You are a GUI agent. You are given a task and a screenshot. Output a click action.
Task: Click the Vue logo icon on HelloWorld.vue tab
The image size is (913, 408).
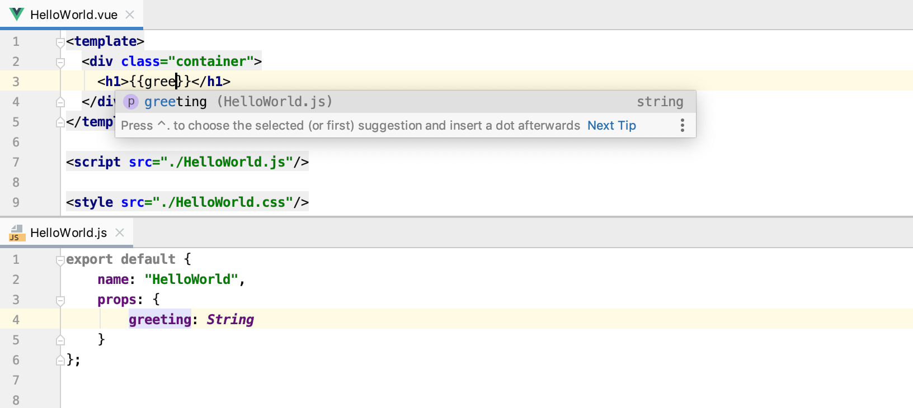pyautogui.click(x=17, y=15)
